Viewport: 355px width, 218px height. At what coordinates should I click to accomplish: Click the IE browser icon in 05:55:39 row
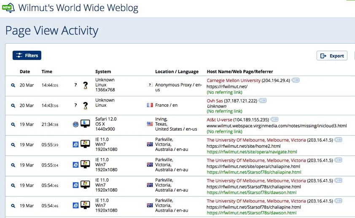point(75,144)
